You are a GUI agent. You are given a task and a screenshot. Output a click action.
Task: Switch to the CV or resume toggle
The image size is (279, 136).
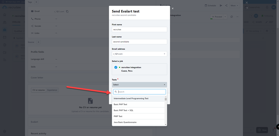[39, 90]
